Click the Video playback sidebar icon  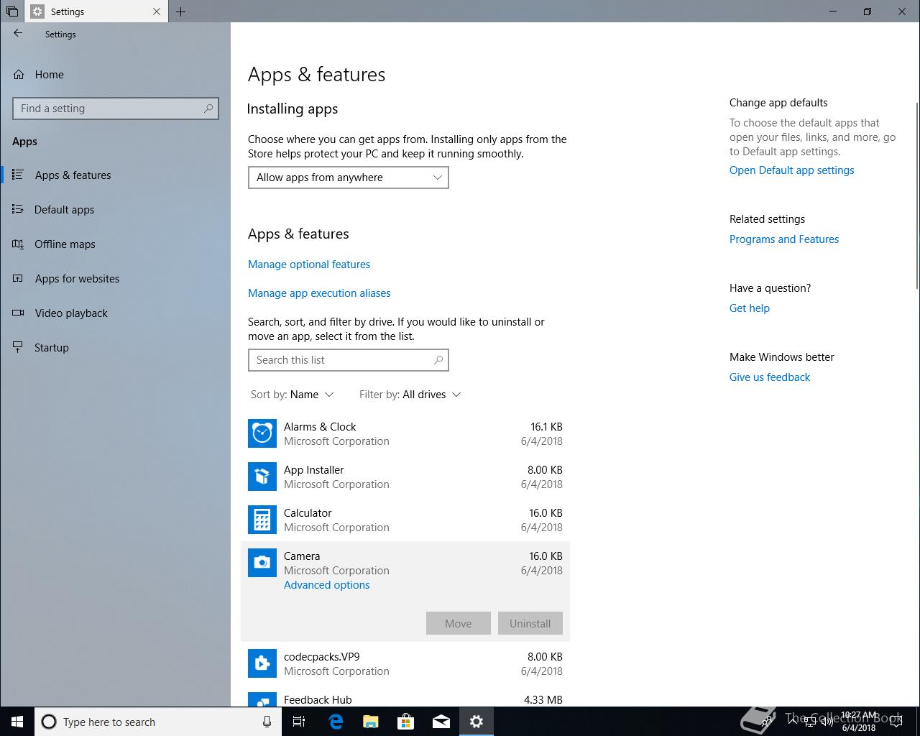(x=19, y=313)
